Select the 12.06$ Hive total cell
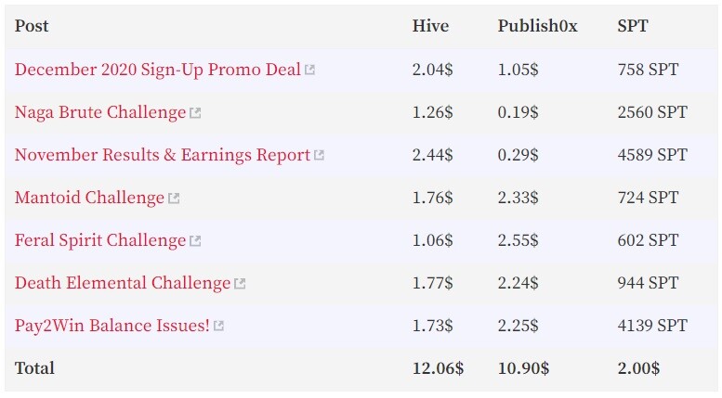Viewport: 722px width, 398px height. click(x=438, y=368)
